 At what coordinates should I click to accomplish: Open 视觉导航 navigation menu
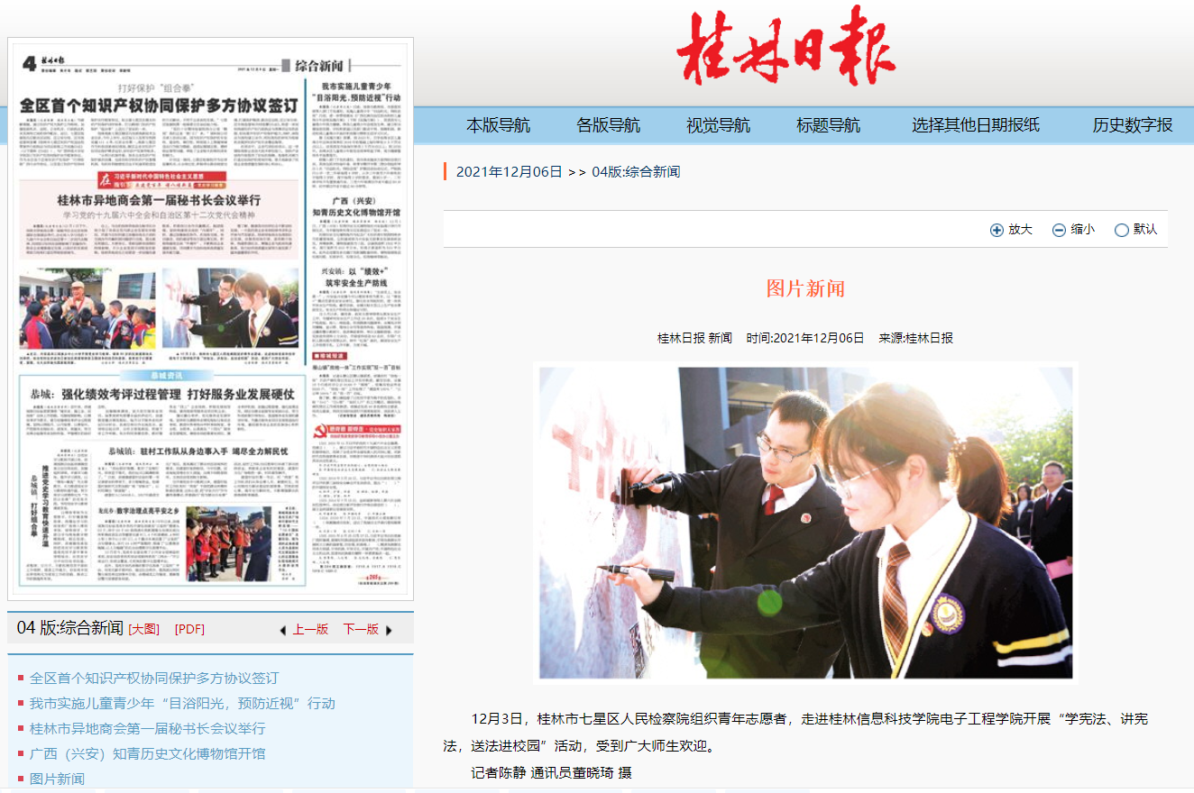tap(718, 125)
